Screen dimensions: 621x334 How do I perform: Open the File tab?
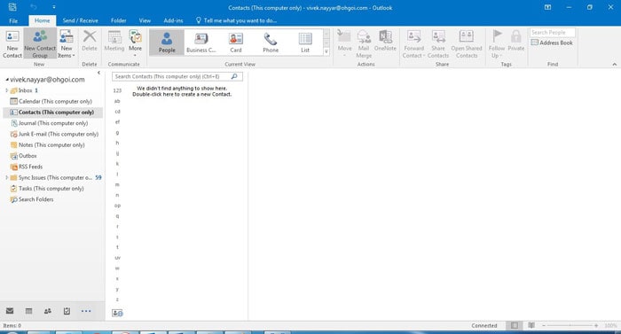coord(13,20)
